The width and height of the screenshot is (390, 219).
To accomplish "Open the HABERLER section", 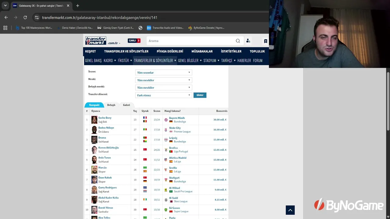I will point(244,61).
